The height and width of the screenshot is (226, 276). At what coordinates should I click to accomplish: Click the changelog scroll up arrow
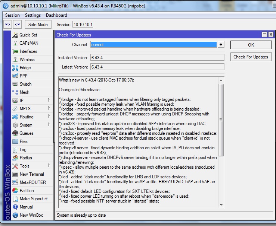coord(221,80)
